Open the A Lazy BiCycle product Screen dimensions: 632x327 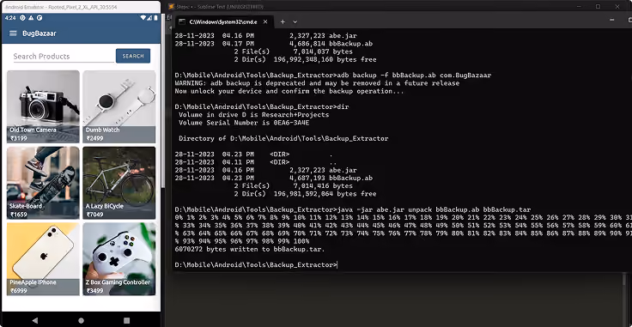pos(118,183)
